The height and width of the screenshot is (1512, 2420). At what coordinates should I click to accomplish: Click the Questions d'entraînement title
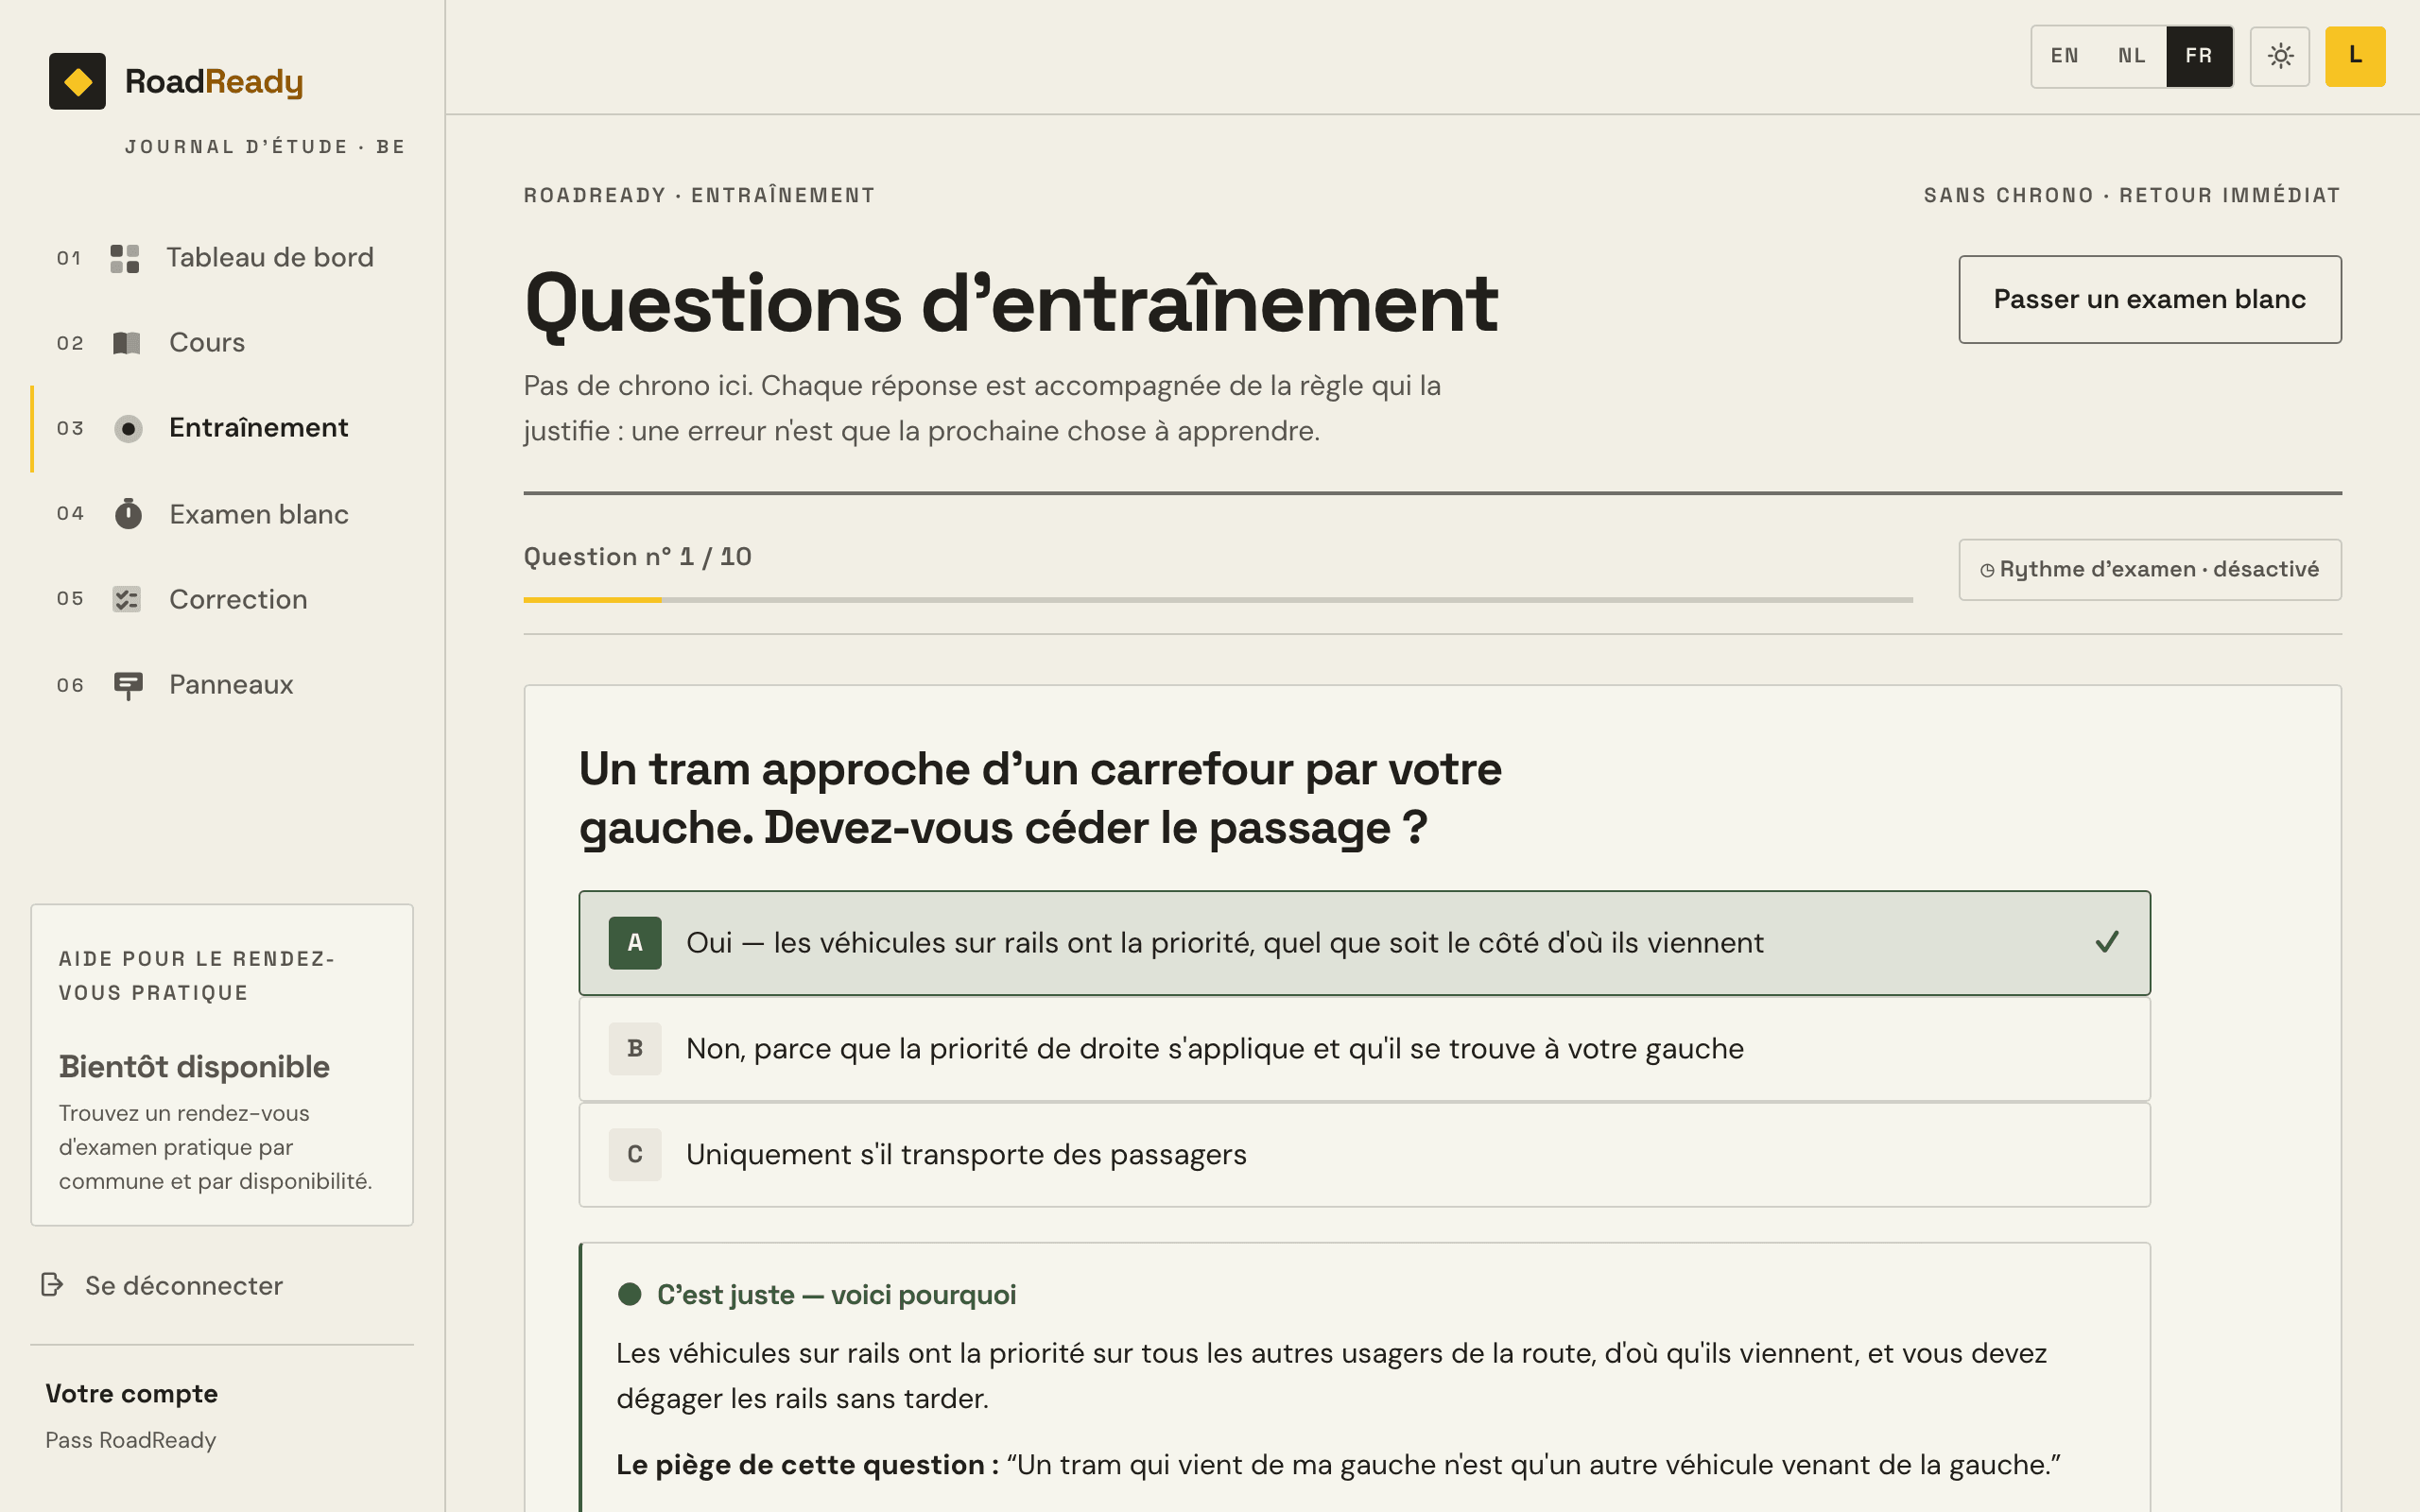(1011, 304)
